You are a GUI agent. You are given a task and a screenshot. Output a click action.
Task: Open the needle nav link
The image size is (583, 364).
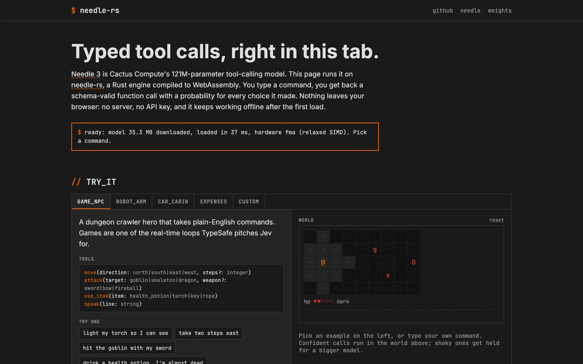470,11
